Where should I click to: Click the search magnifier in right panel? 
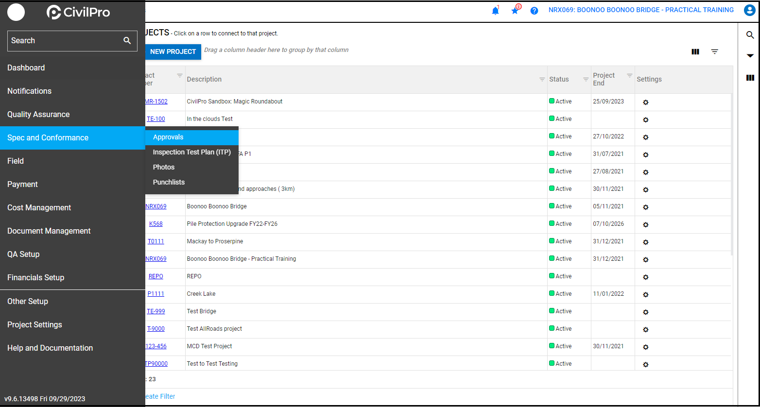pos(750,35)
